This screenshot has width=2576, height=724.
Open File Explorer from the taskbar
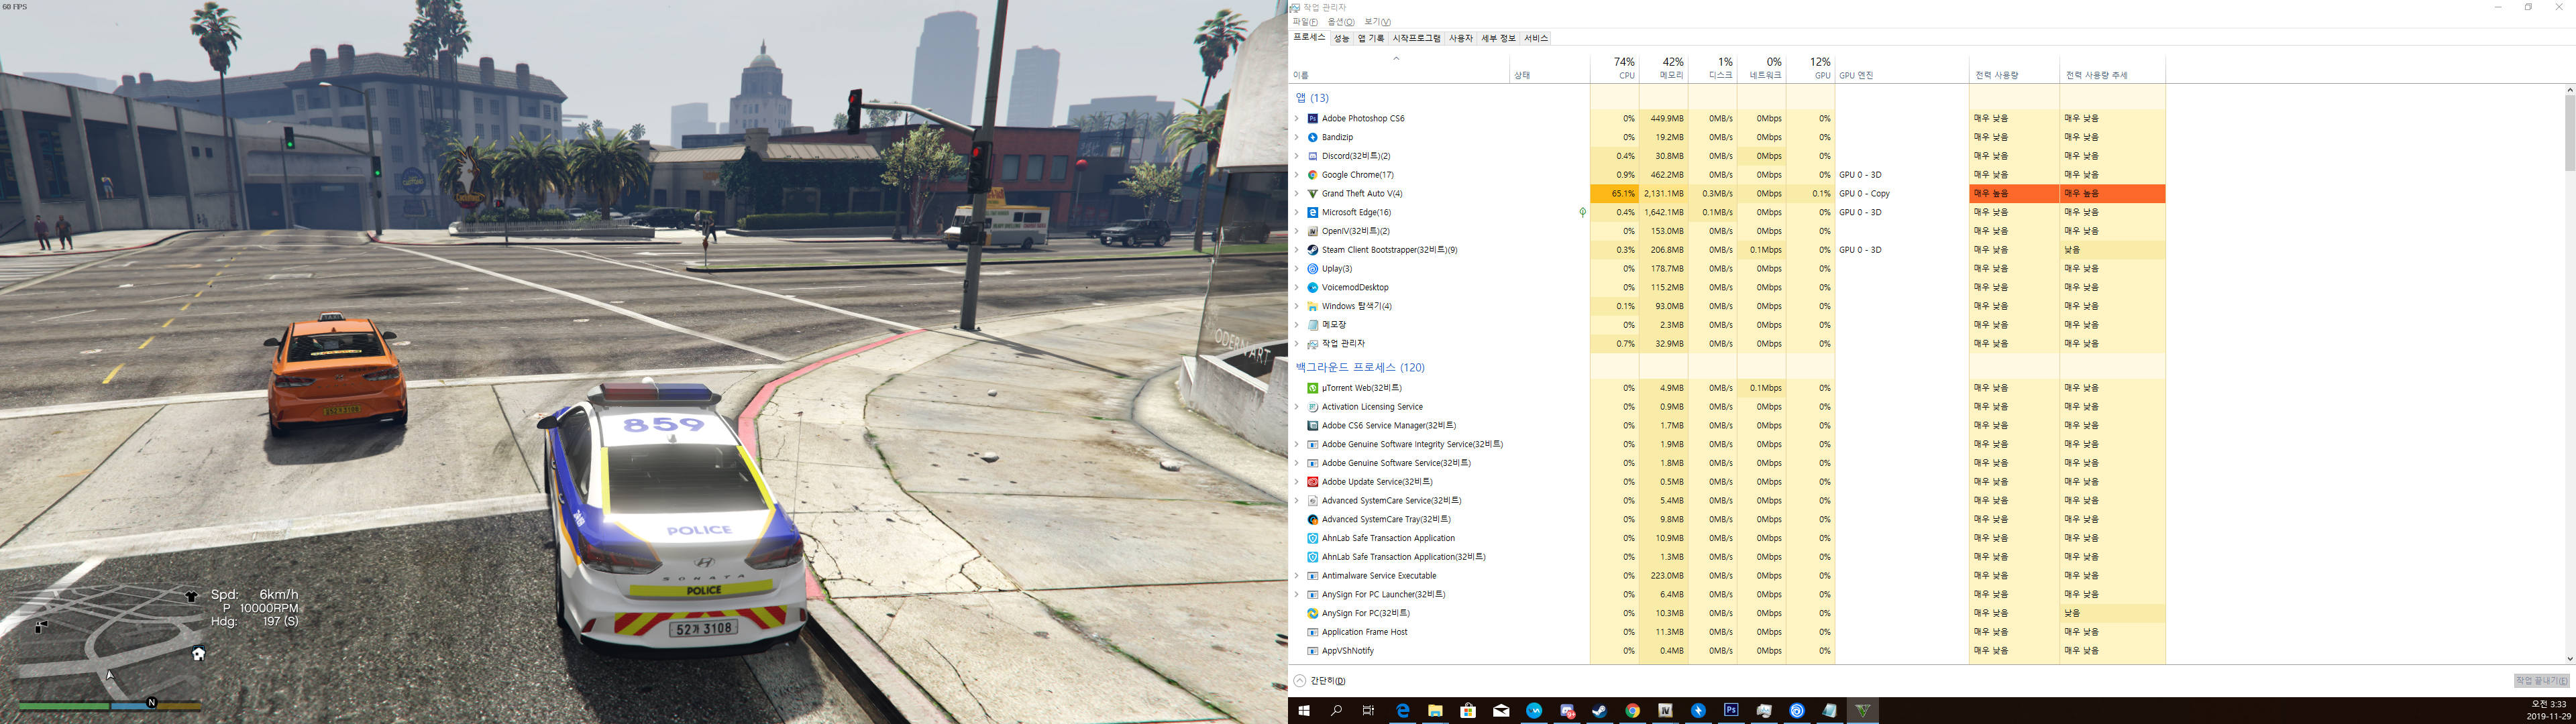point(1435,711)
